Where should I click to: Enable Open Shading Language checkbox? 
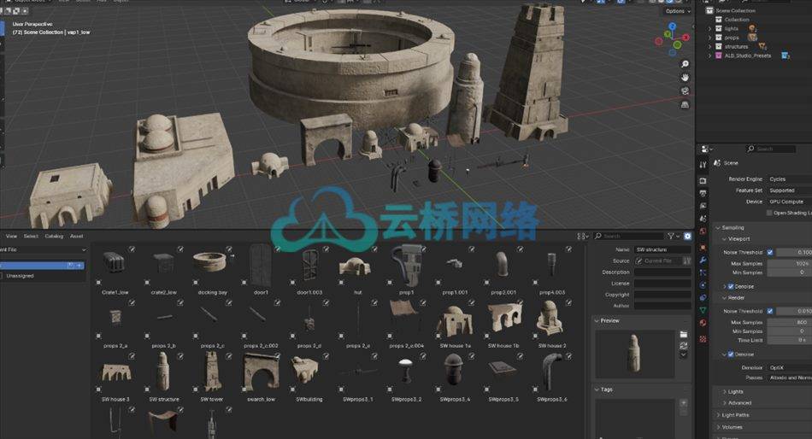[x=769, y=213]
